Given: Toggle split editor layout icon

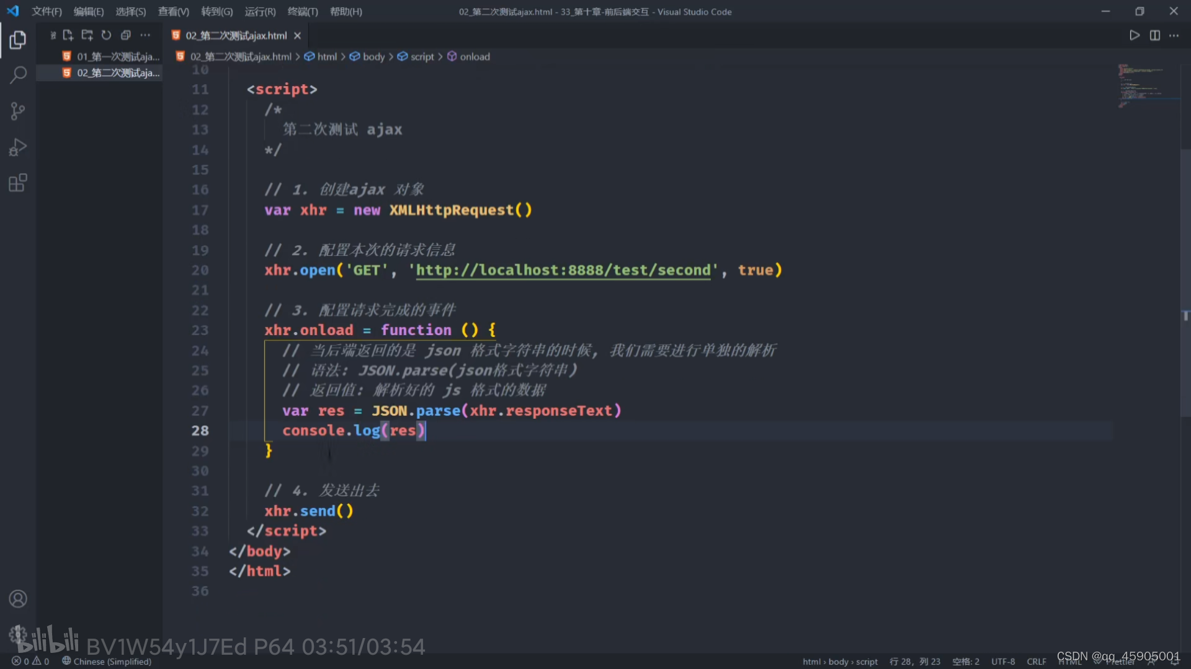Looking at the screenshot, I should 1154,35.
